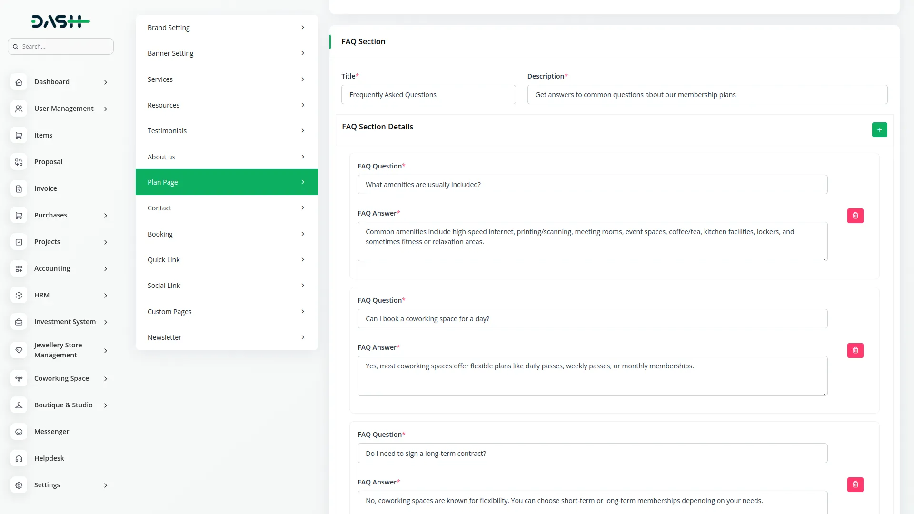914x514 pixels.
Task: Open the Messenger chat bubble icon
Action: point(19,432)
